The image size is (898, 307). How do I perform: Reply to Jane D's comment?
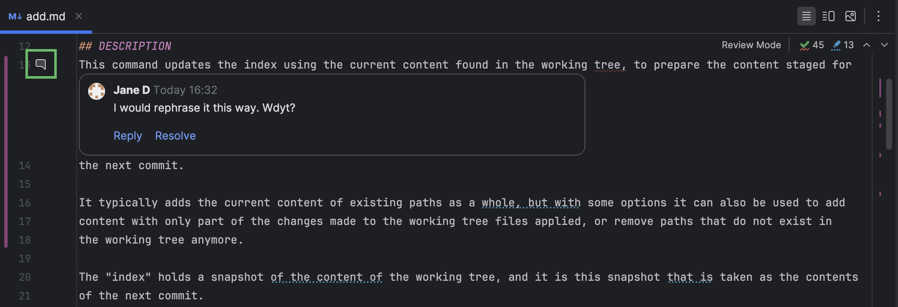(x=127, y=135)
